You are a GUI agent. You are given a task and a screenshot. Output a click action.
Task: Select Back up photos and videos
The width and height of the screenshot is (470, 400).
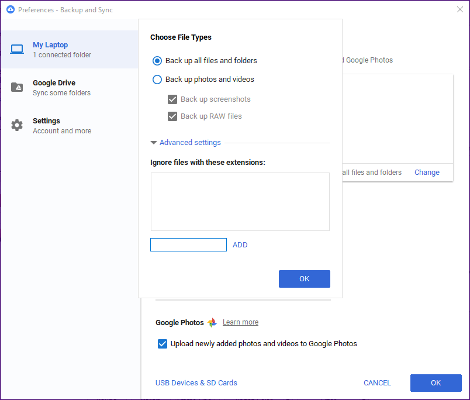(157, 80)
